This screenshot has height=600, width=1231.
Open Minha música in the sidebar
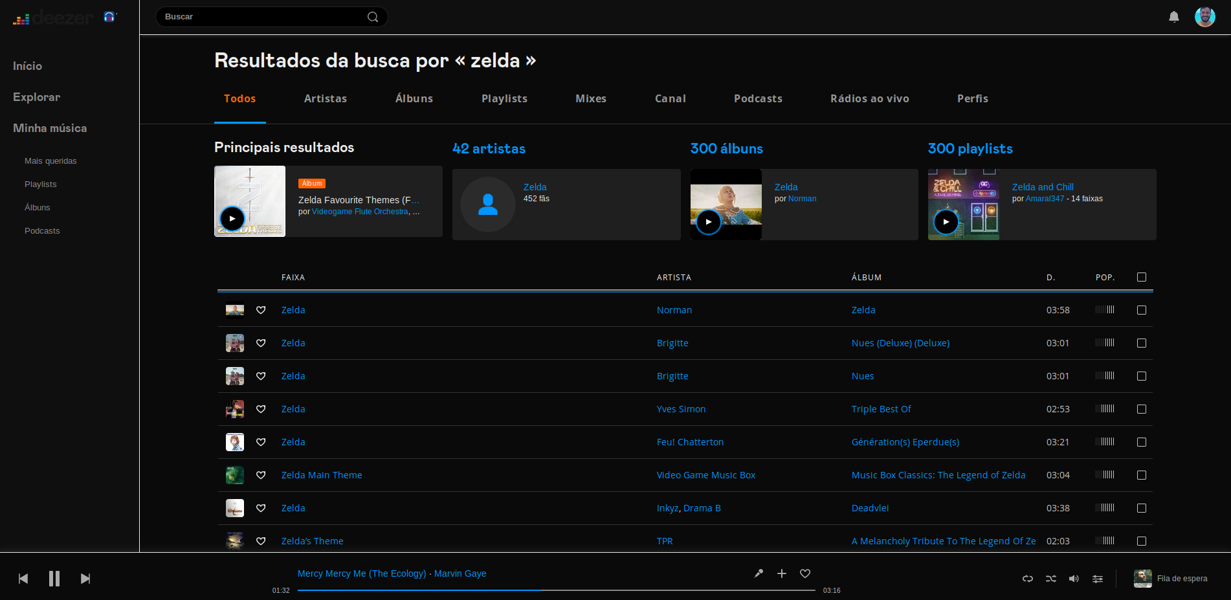pos(50,128)
